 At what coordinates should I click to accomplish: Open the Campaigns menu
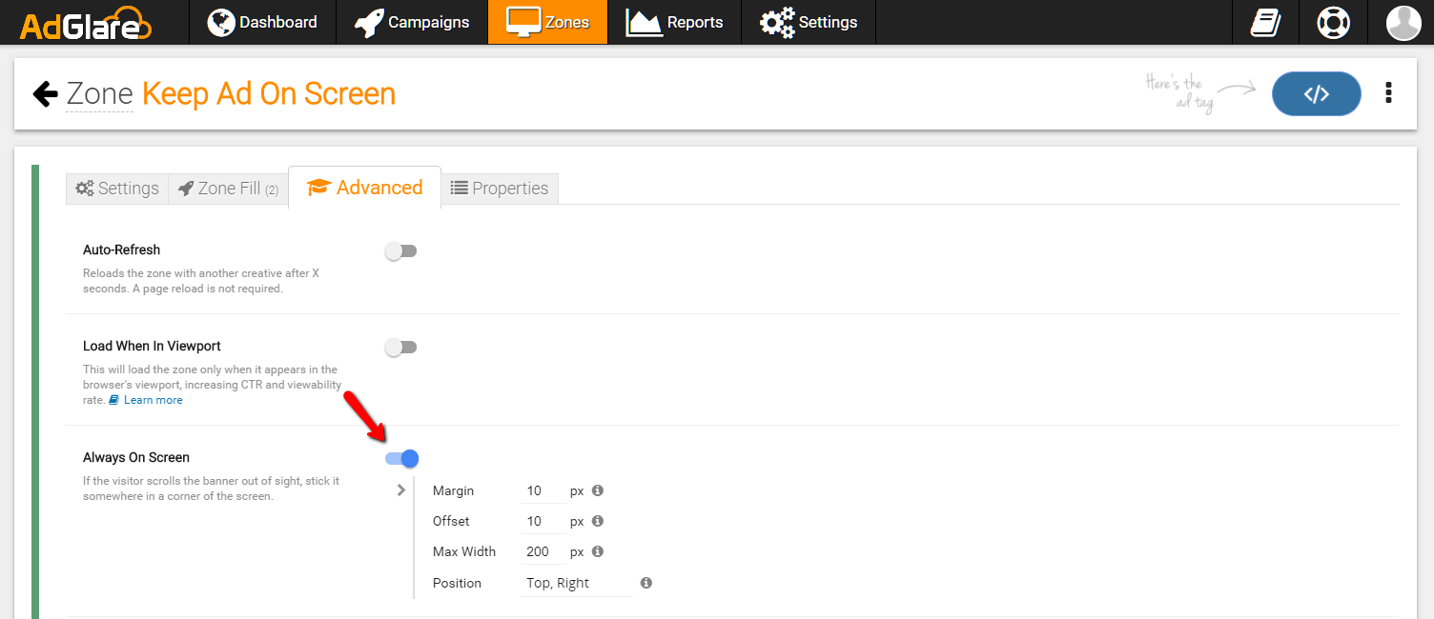412,22
